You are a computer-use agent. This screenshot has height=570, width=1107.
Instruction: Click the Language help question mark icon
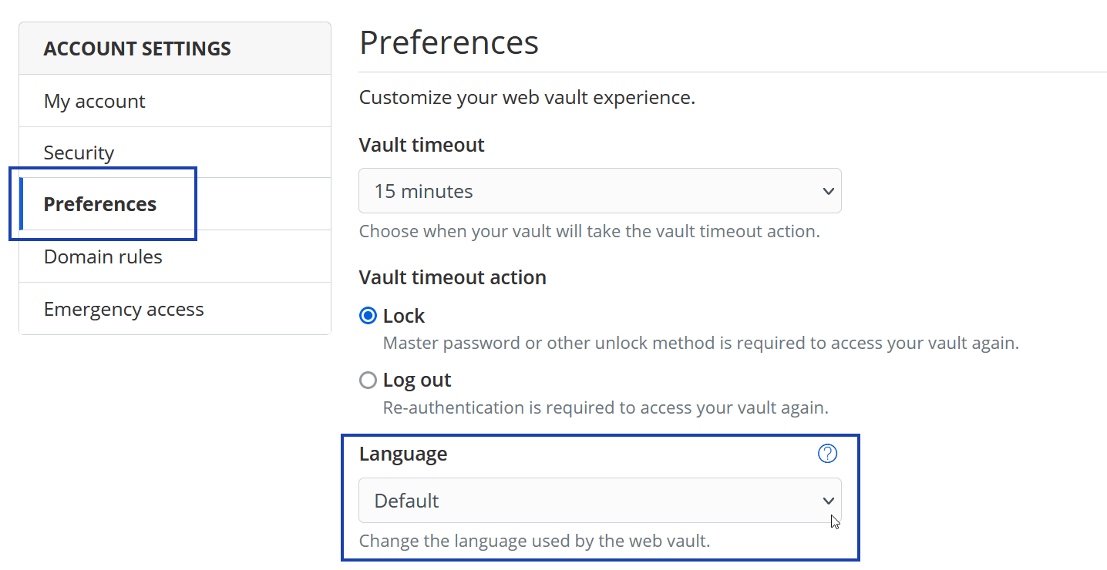[x=827, y=454]
